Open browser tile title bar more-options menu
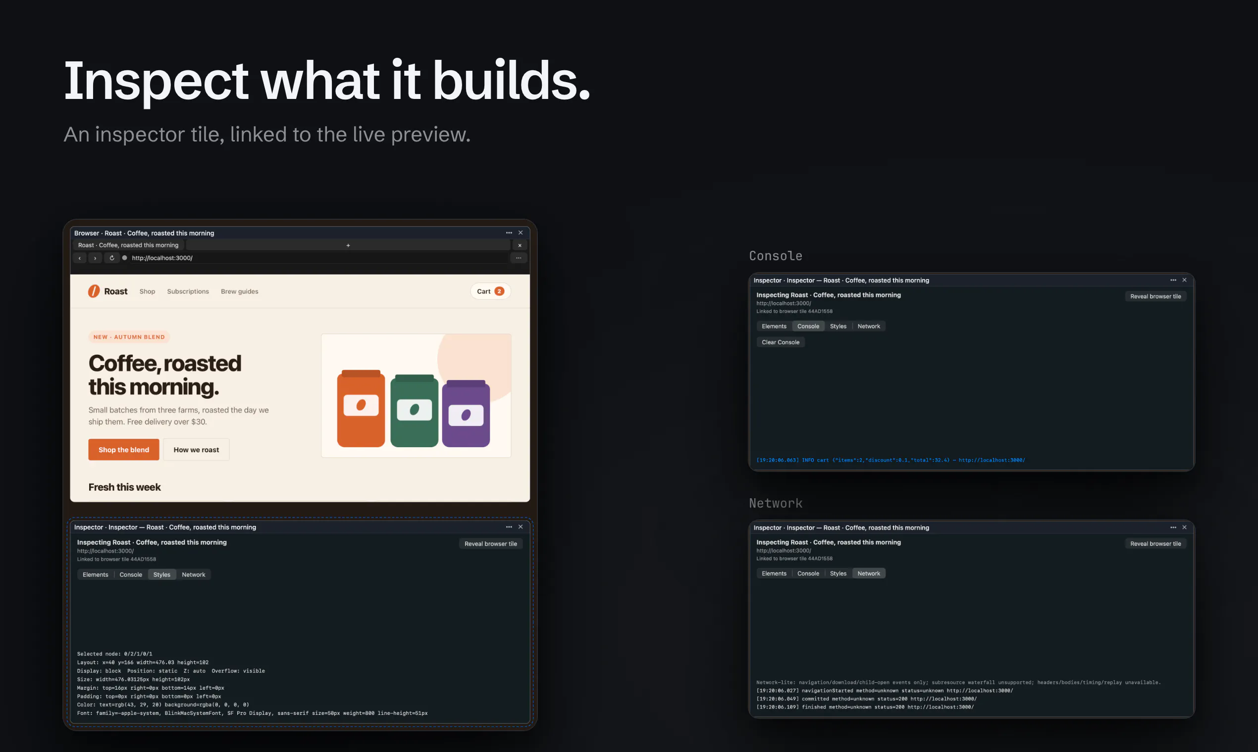1258x752 pixels. (x=509, y=233)
